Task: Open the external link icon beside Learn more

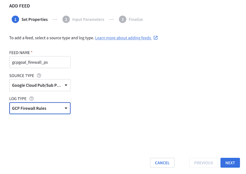Action: 155,38
